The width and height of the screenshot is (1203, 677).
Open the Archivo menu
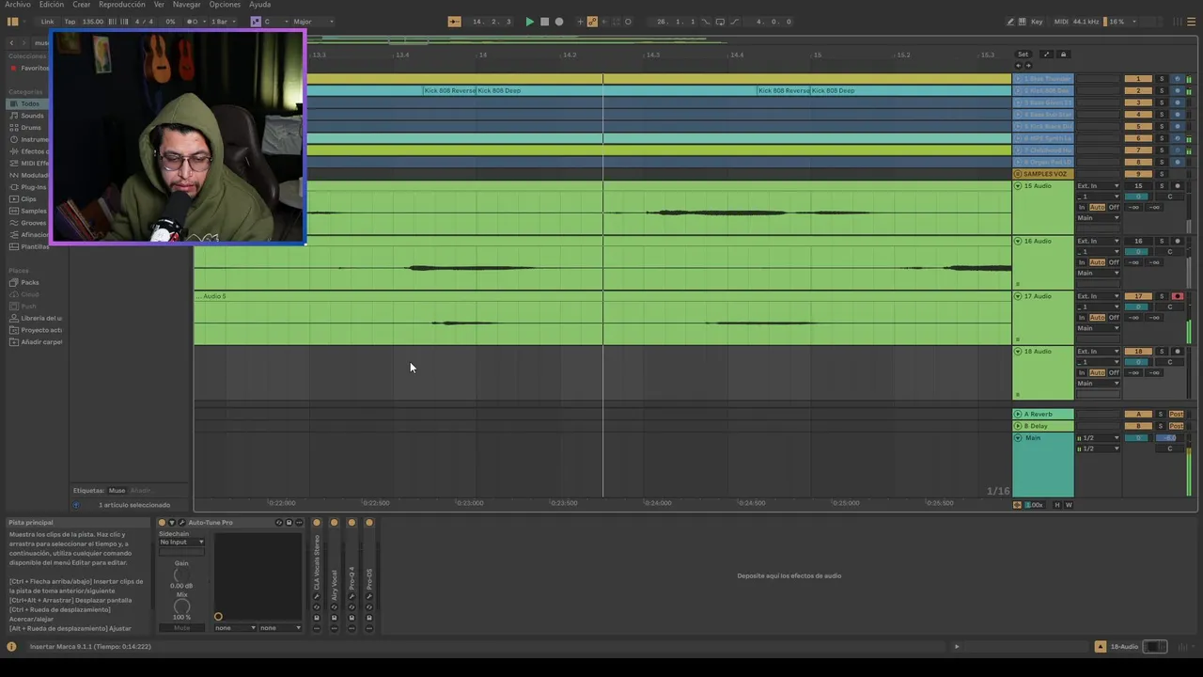point(18,5)
